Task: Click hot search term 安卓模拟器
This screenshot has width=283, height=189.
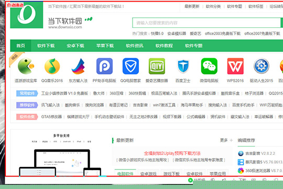Action: click(177, 34)
